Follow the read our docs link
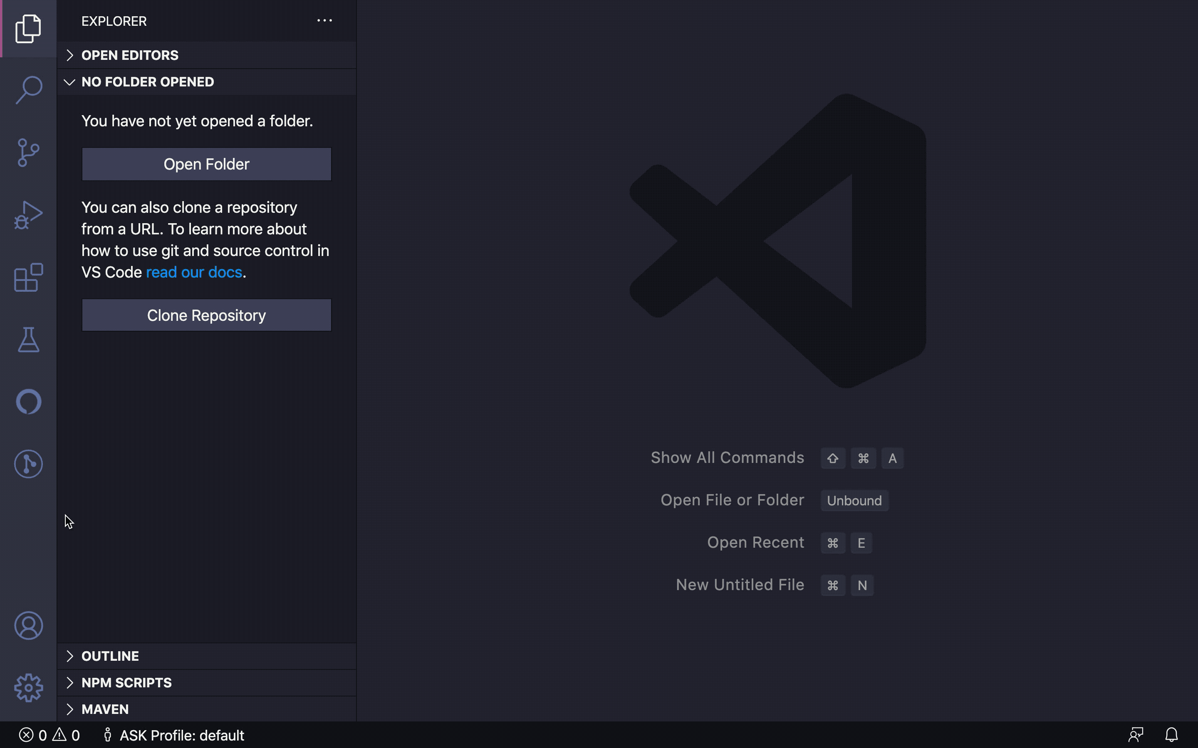 (193, 273)
